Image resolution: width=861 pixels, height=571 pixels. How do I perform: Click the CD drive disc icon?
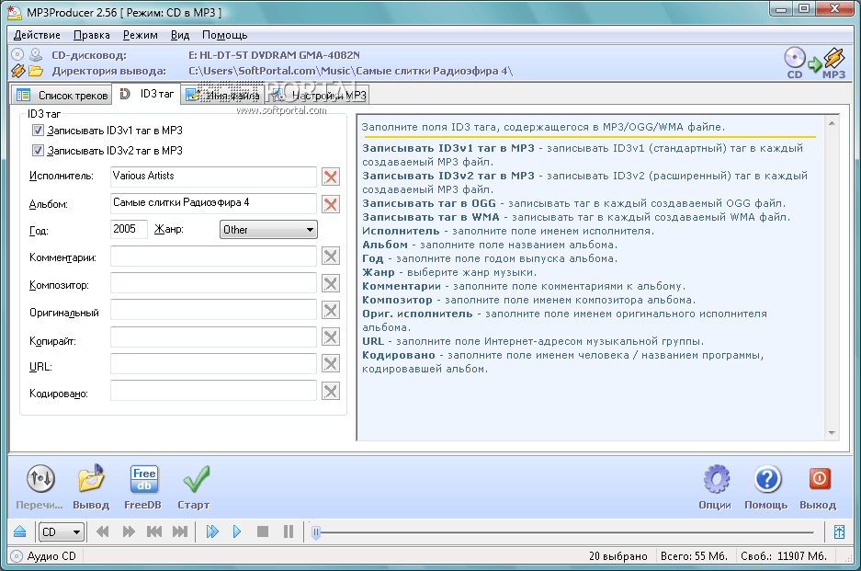(17, 54)
